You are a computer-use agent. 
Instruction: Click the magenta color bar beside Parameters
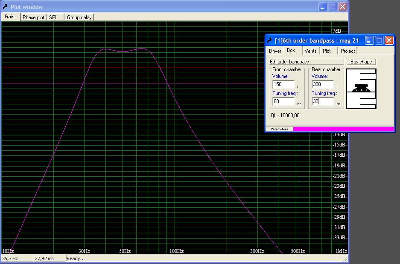coord(343,129)
